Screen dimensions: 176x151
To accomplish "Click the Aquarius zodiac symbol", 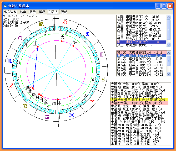I will [x=47, y=117].
